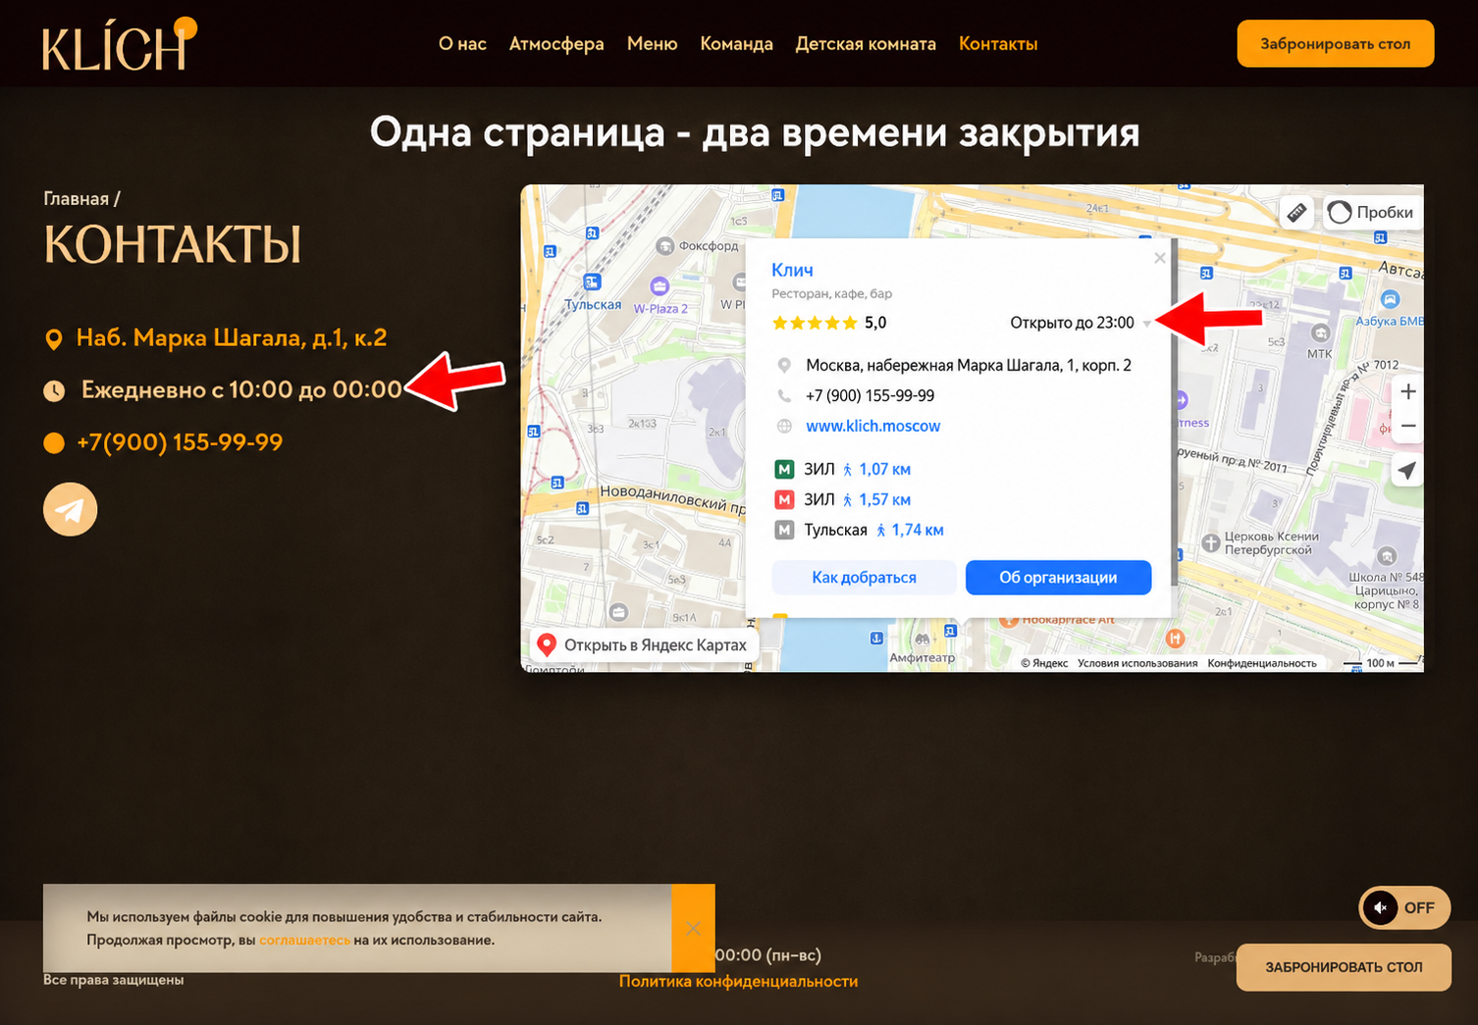This screenshot has height=1025, width=1478.
Task: Click the Об организации button
Action: [x=1058, y=578]
